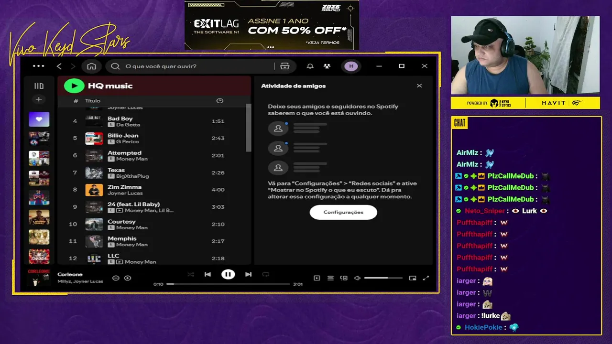Open the 'H' profile avatar menu

351,66
